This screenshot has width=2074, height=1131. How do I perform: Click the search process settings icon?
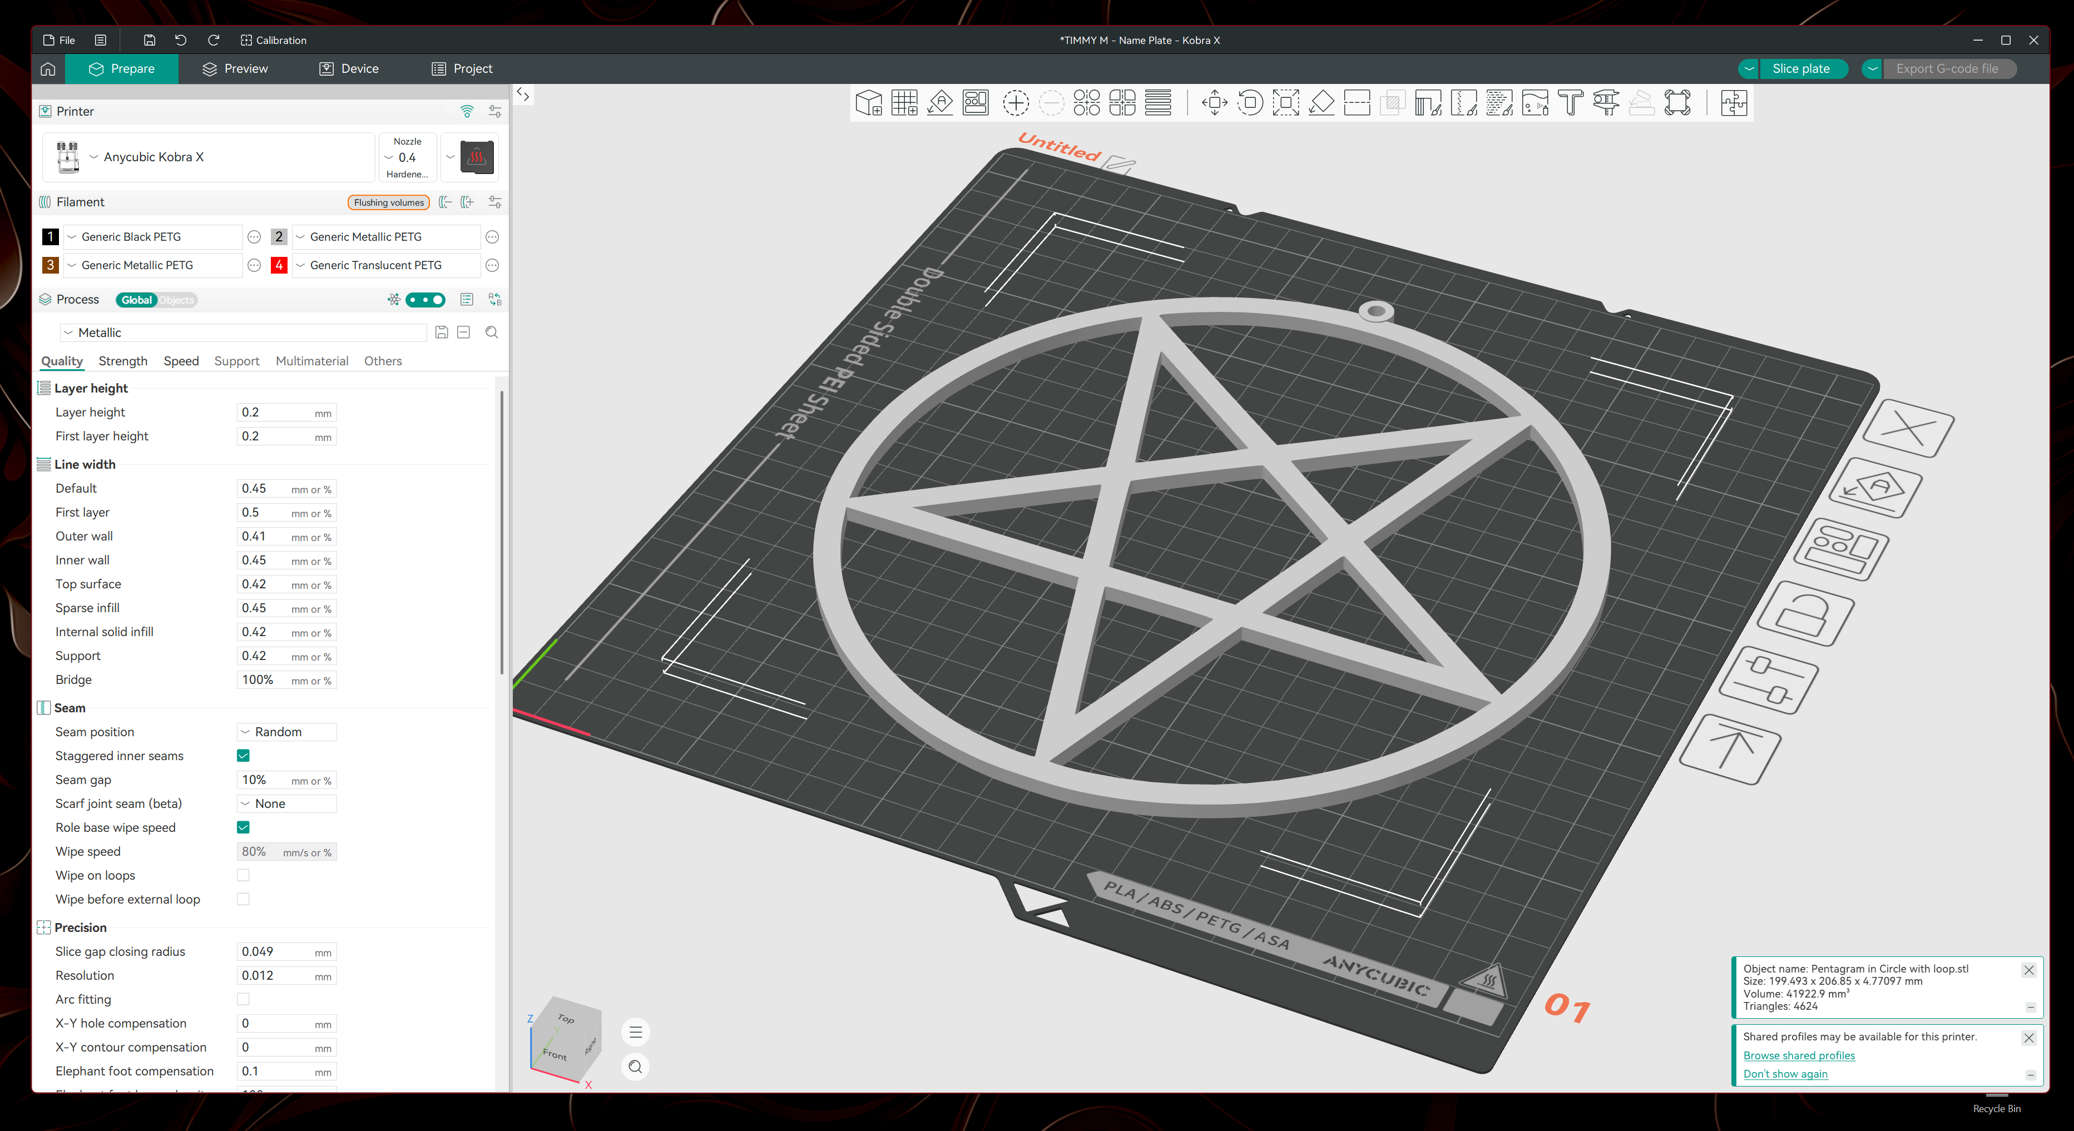[x=492, y=333]
